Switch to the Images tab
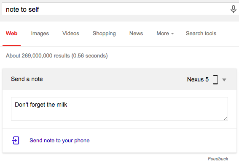The width and height of the screenshot is (239, 165). (x=40, y=34)
